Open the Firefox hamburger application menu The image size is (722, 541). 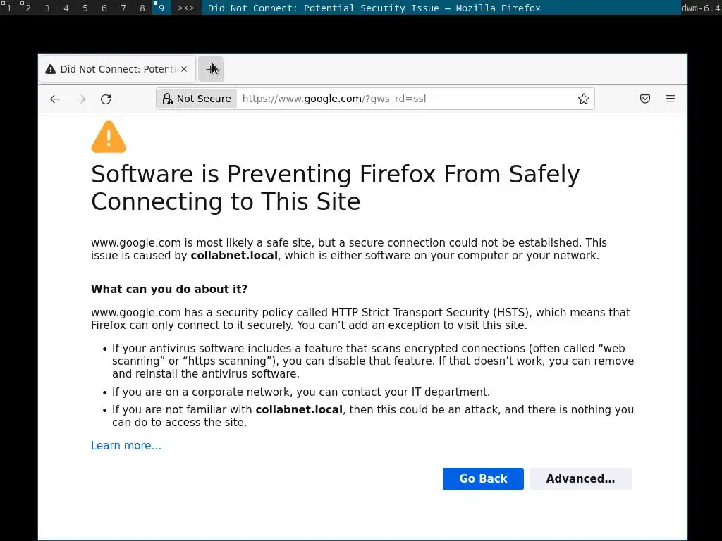(x=671, y=99)
